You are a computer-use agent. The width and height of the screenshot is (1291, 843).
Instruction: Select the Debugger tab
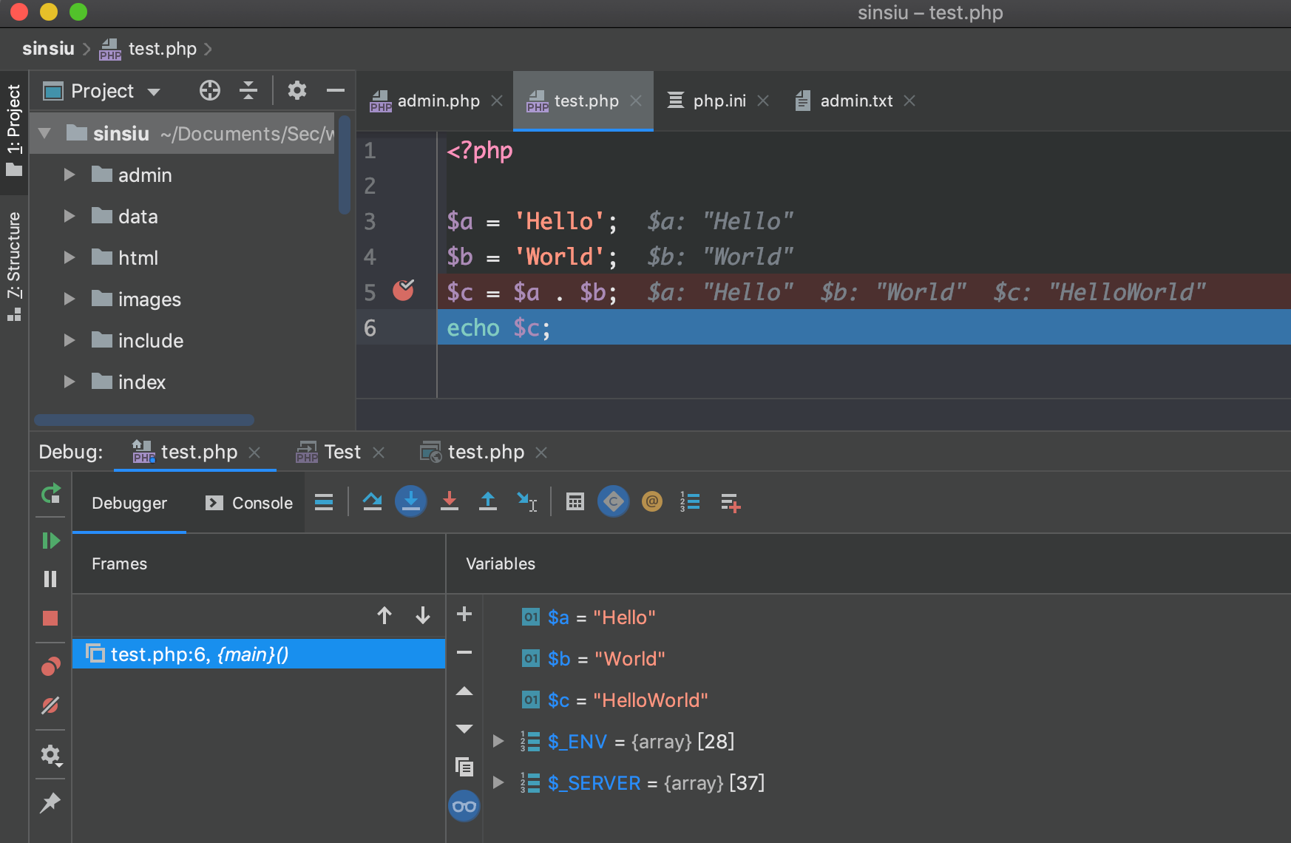(x=129, y=503)
